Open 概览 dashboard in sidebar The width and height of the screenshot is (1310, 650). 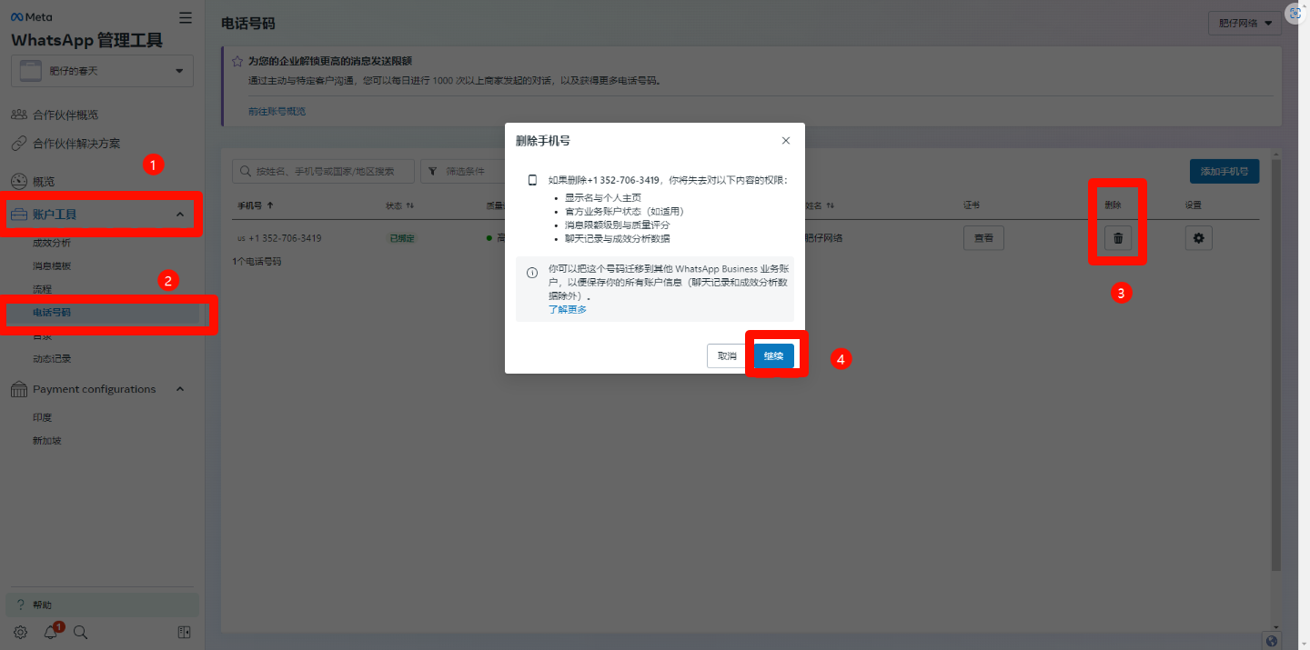(44, 182)
